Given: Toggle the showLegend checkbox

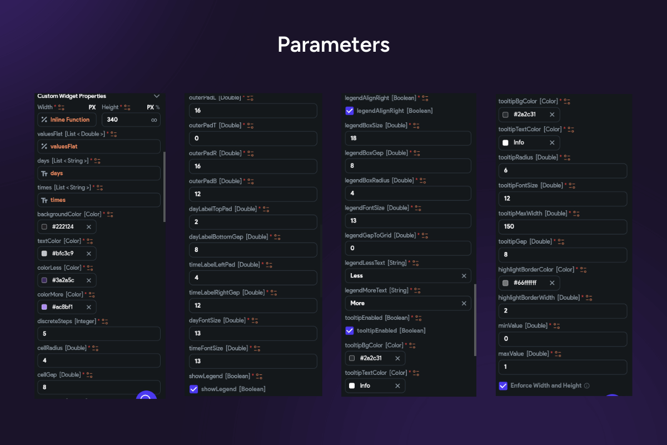Looking at the screenshot, I should pos(194,389).
